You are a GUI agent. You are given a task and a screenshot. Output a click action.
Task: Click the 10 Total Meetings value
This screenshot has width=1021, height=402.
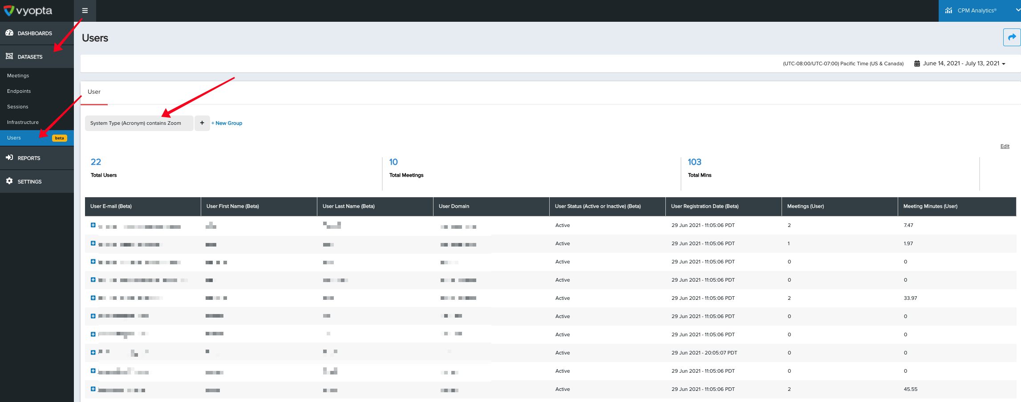click(x=393, y=162)
